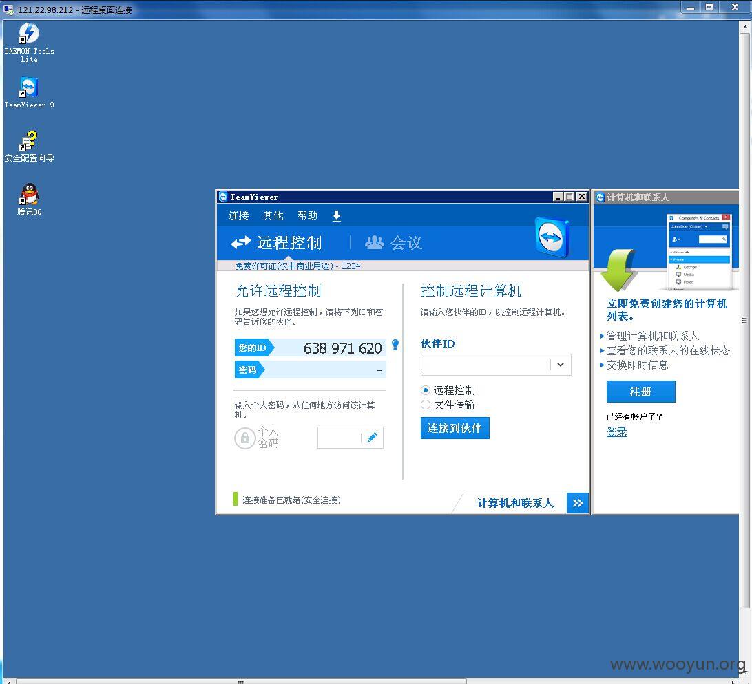Select the 文件传输 radio button
The height and width of the screenshot is (684, 752).
click(426, 405)
